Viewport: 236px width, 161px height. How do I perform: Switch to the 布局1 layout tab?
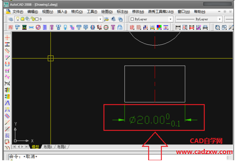[x=48, y=147]
